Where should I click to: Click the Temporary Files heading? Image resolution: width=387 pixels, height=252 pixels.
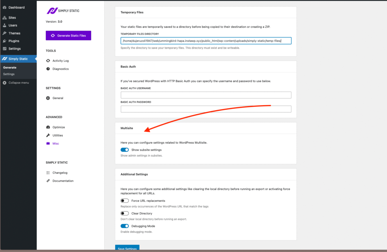tap(132, 12)
